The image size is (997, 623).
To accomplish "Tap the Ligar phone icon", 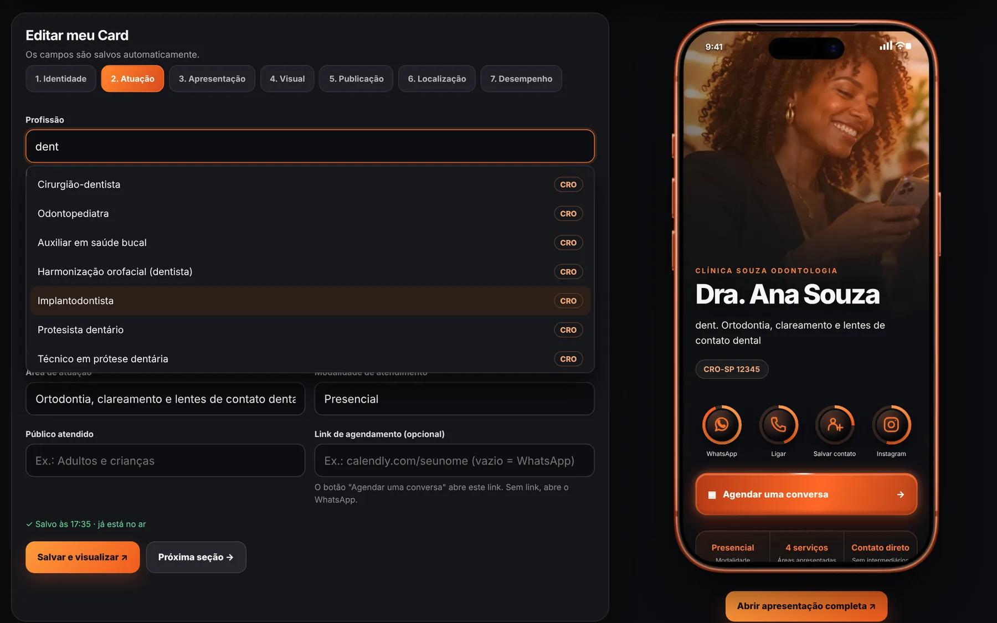I will (778, 425).
